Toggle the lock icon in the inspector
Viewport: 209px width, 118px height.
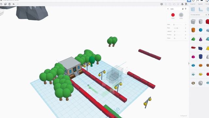[183, 9]
